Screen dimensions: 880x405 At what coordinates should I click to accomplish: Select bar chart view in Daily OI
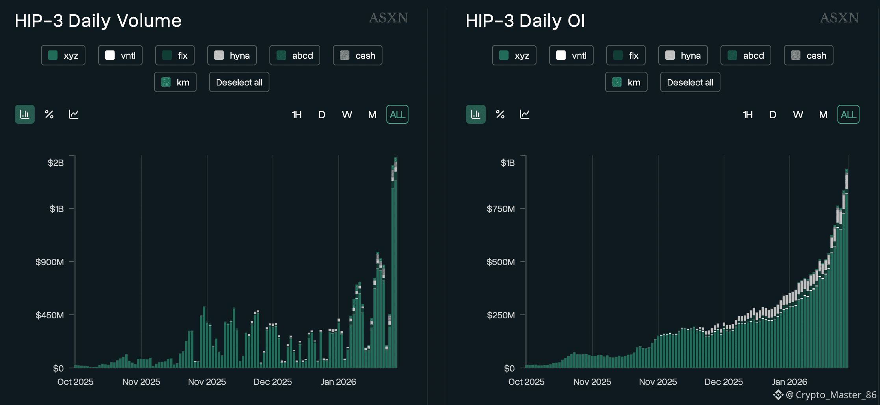(x=476, y=114)
